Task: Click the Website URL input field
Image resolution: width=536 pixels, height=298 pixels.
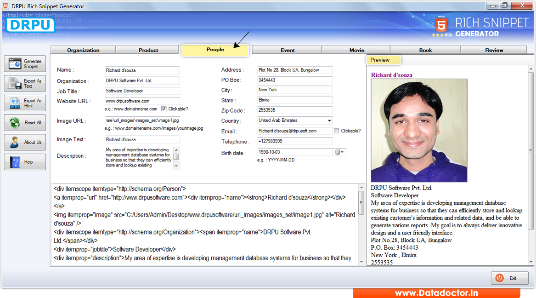Action: [x=142, y=101]
